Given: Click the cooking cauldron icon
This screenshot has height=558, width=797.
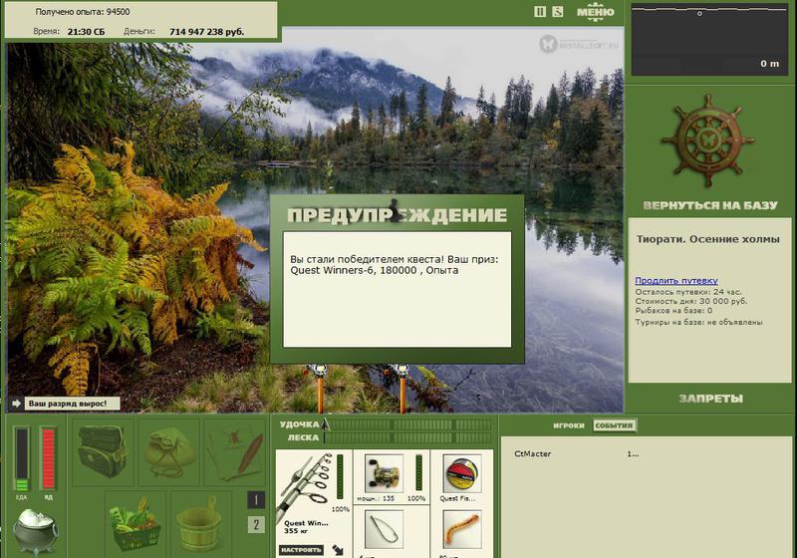Looking at the screenshot, I should click(35, 530).
